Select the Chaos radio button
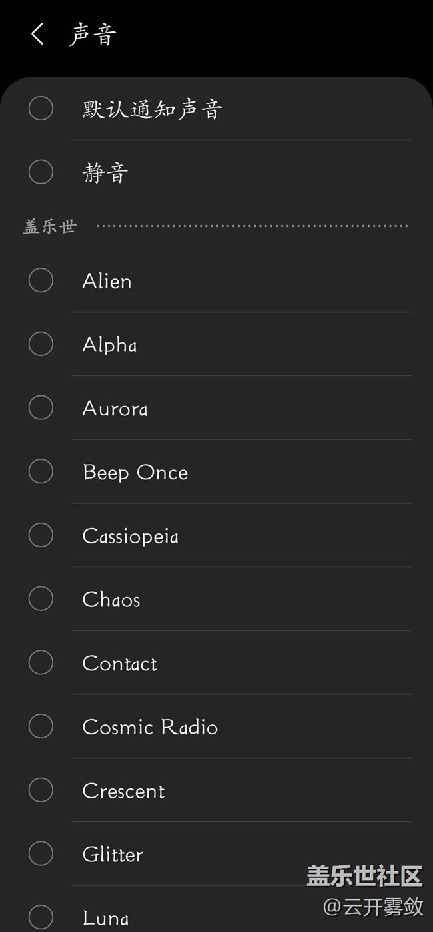The width and height of the screenshot is (433, 932). (41, 599)
